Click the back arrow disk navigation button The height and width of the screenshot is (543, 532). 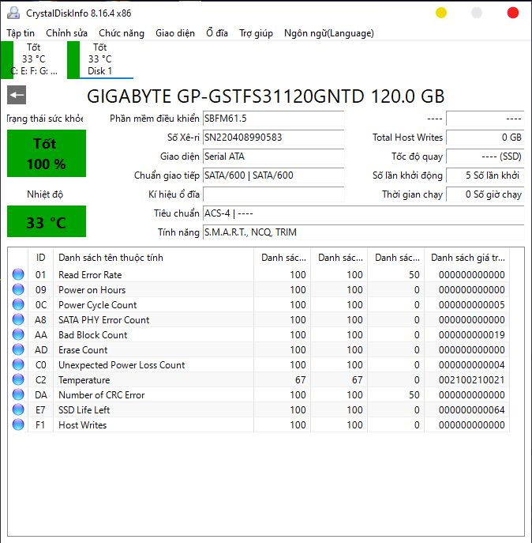pos(17,96)
